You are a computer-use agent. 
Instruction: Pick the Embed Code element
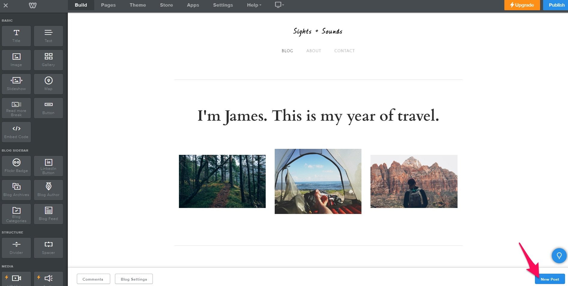[16, 132]
